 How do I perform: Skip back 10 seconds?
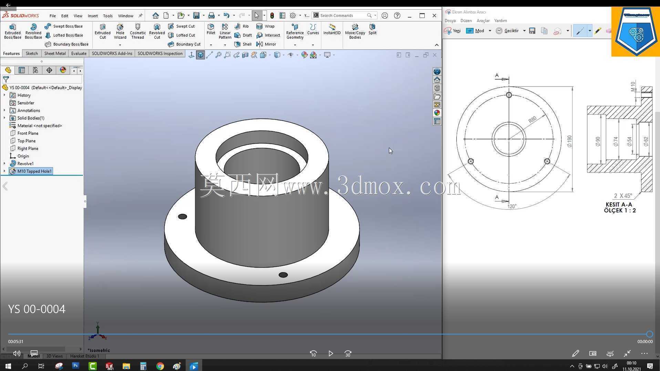click(313, 353)
